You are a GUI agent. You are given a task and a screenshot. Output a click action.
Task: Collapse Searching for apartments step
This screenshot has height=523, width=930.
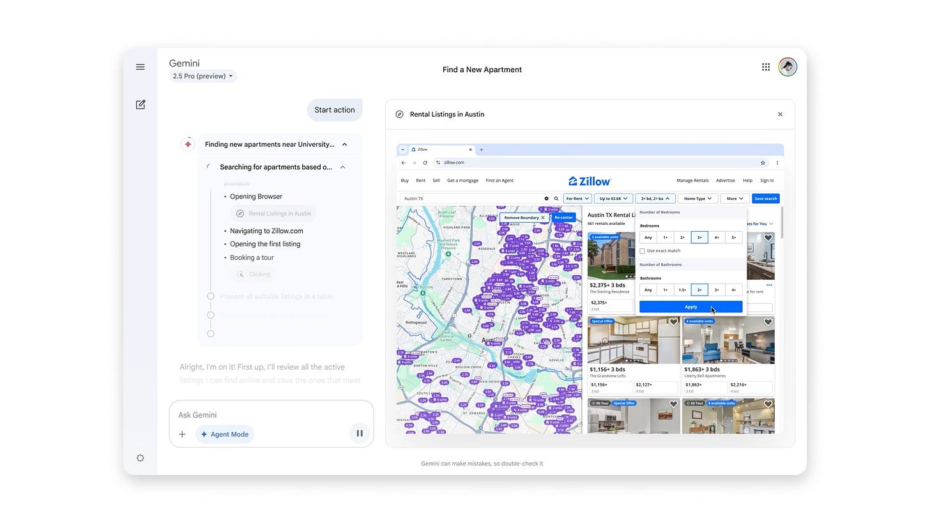343,167
